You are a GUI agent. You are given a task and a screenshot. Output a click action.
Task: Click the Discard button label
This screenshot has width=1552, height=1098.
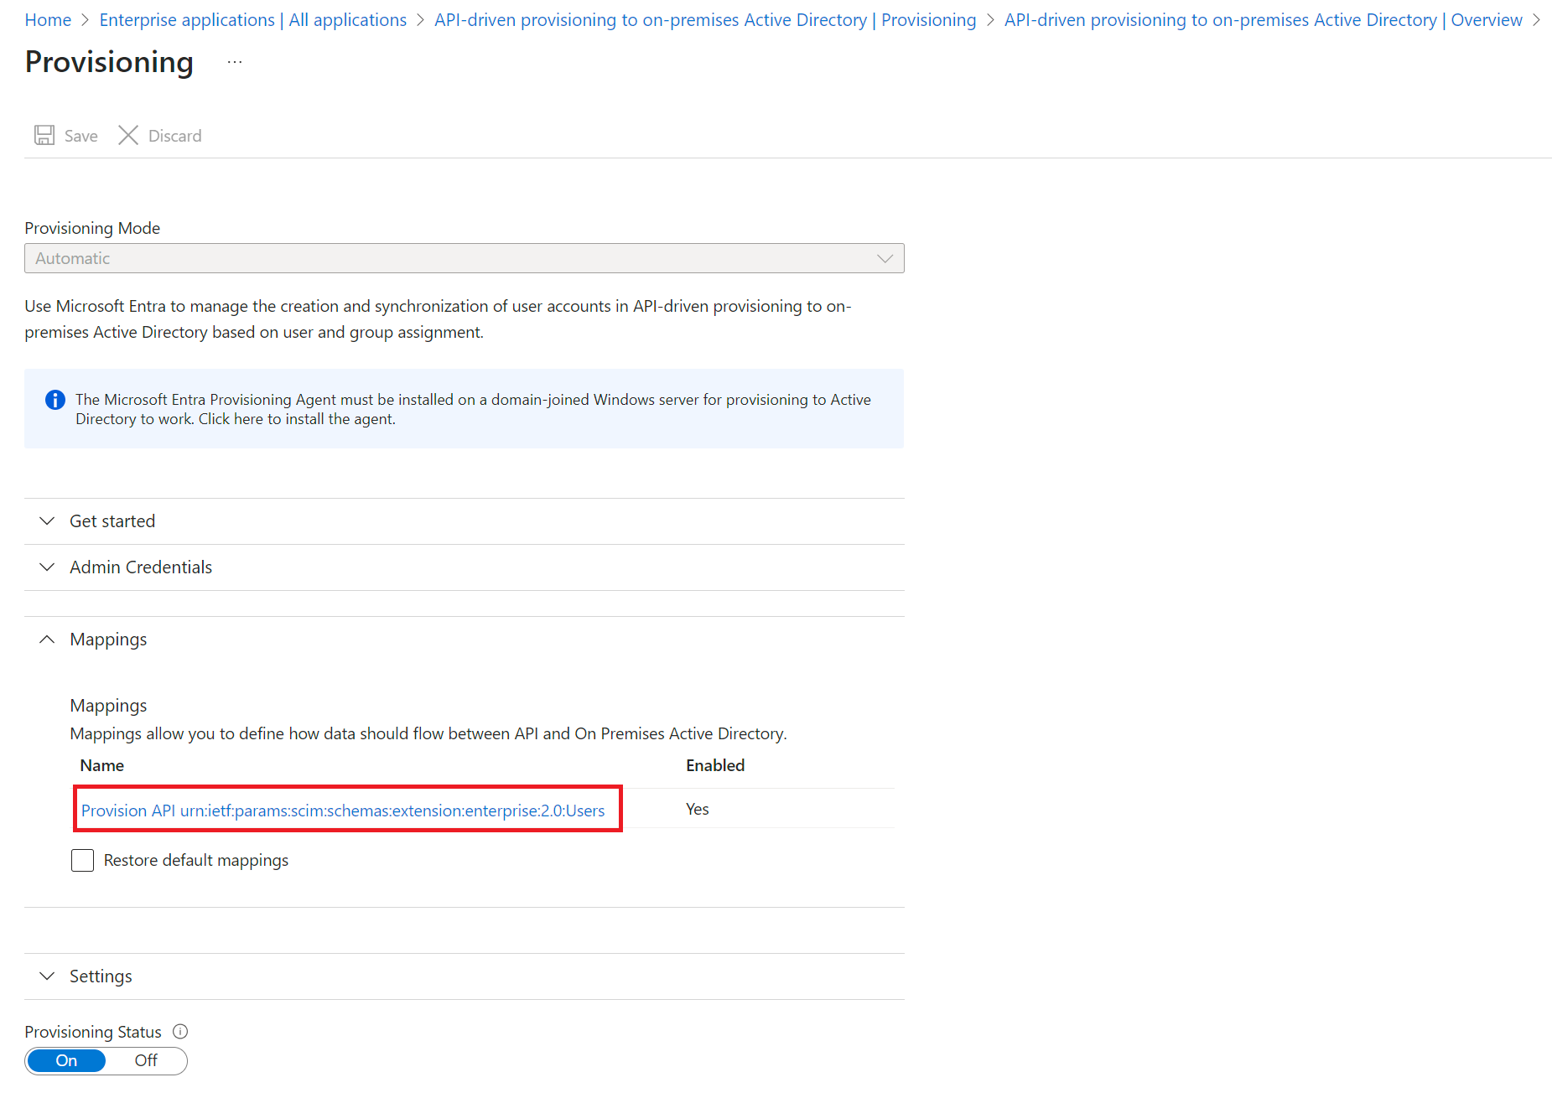pyautogui.click(x=174, y=136)
